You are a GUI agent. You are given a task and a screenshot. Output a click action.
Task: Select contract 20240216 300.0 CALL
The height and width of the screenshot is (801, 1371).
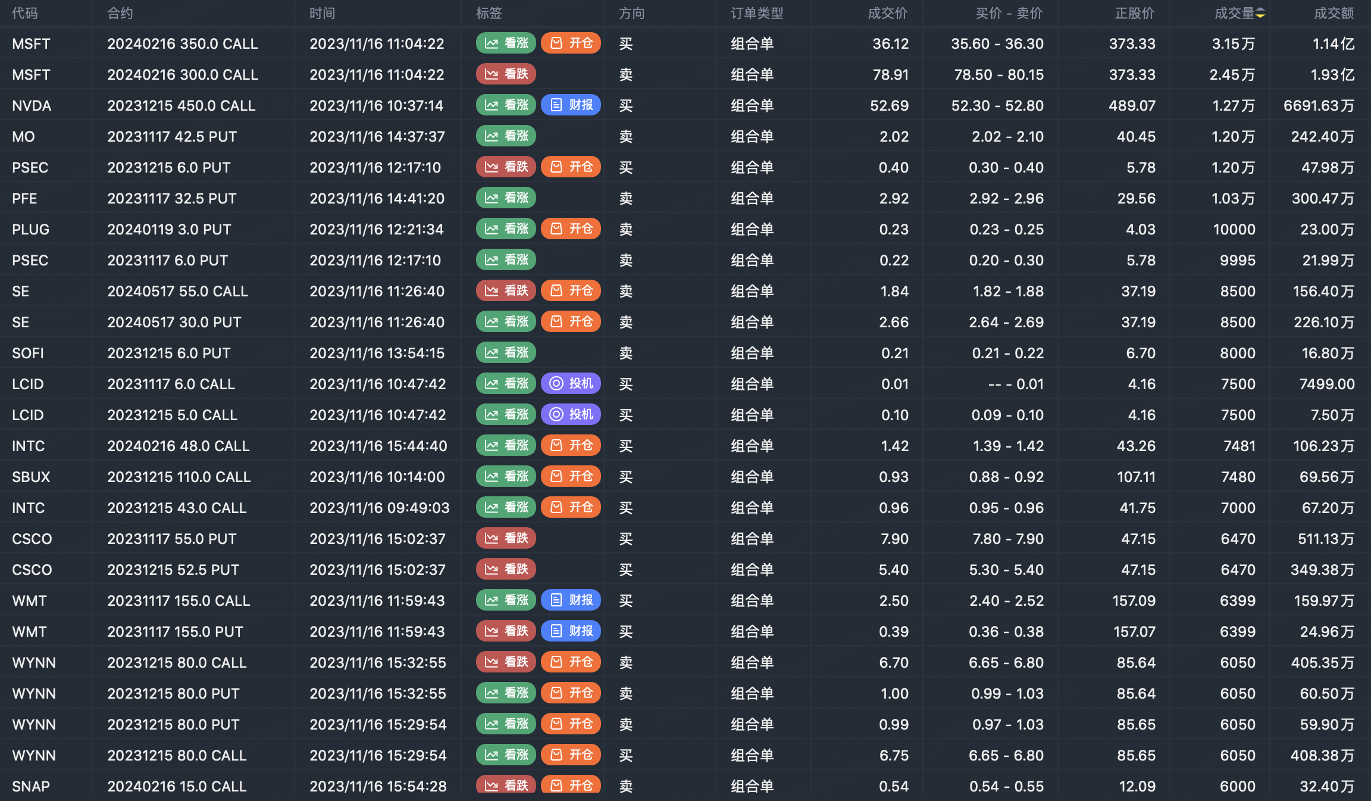183,74
